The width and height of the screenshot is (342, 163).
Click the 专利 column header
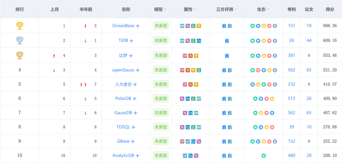(291, 9)
